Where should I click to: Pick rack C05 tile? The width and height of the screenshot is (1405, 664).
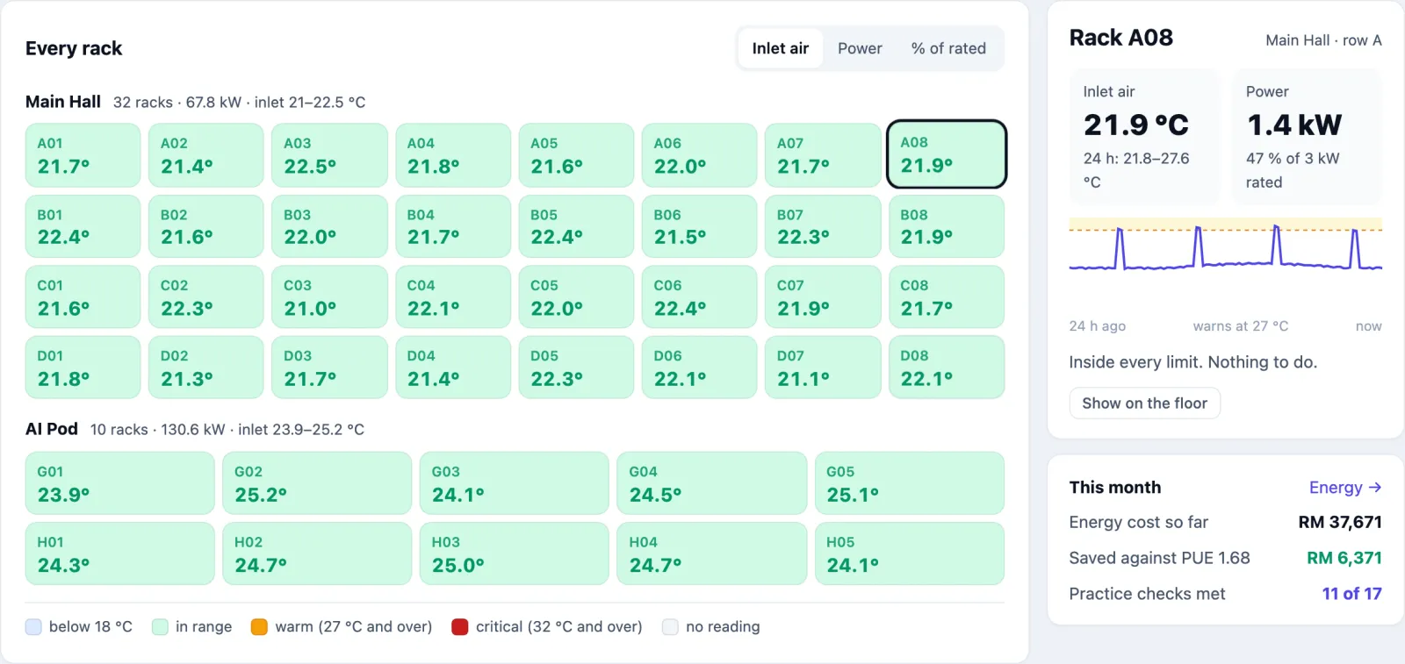point(576,297)
